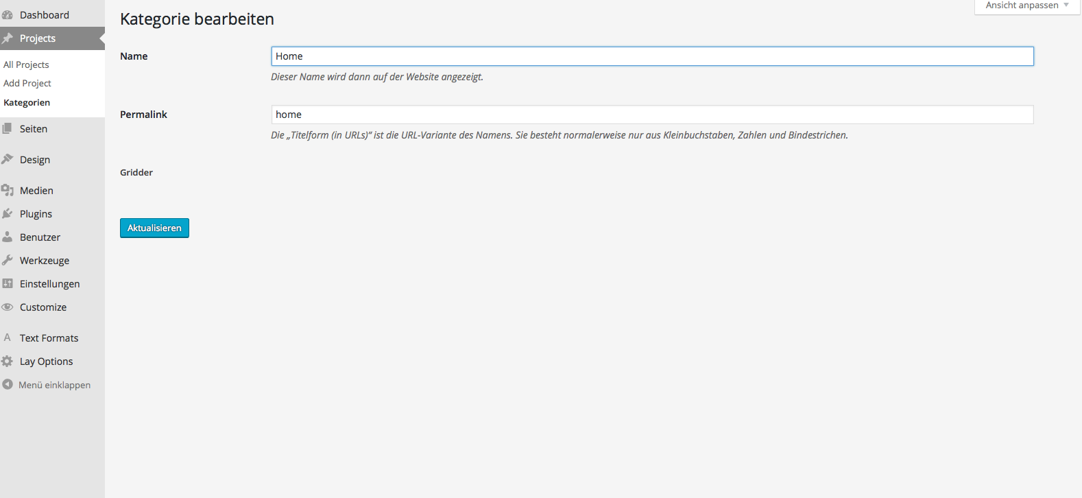Focus the Name input field

(652, 56)
